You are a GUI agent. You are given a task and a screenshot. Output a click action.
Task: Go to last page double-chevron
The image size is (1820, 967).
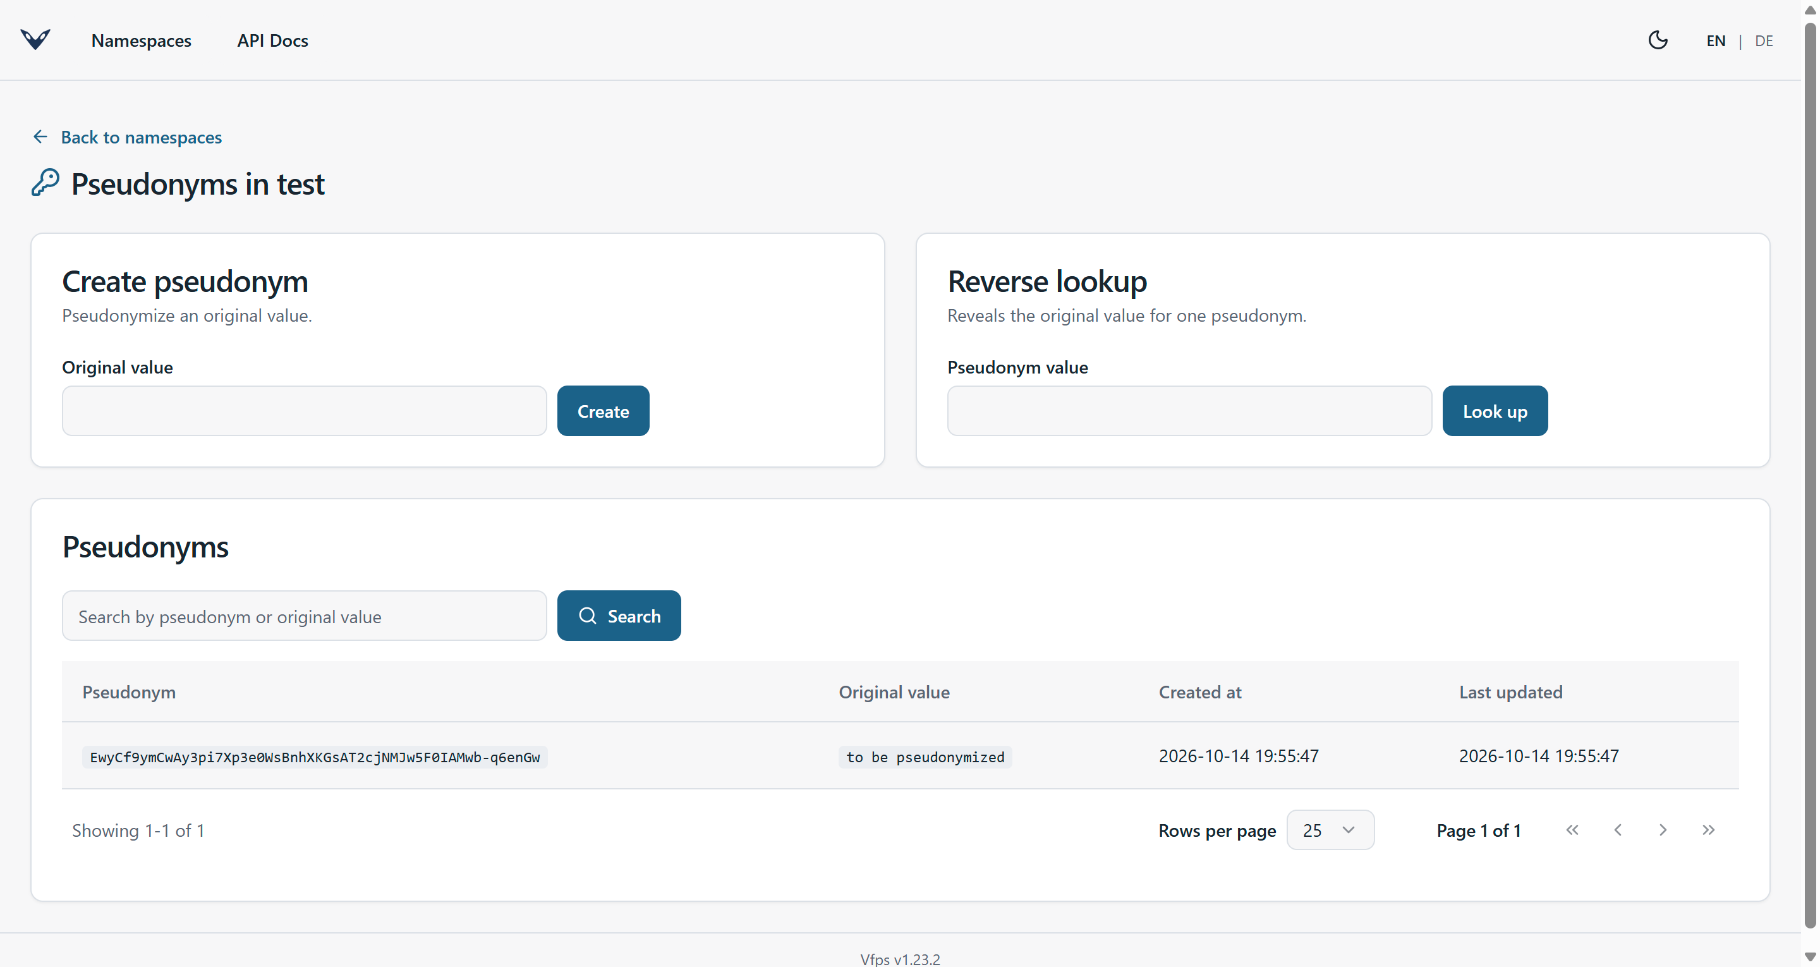click(1708, 830)
